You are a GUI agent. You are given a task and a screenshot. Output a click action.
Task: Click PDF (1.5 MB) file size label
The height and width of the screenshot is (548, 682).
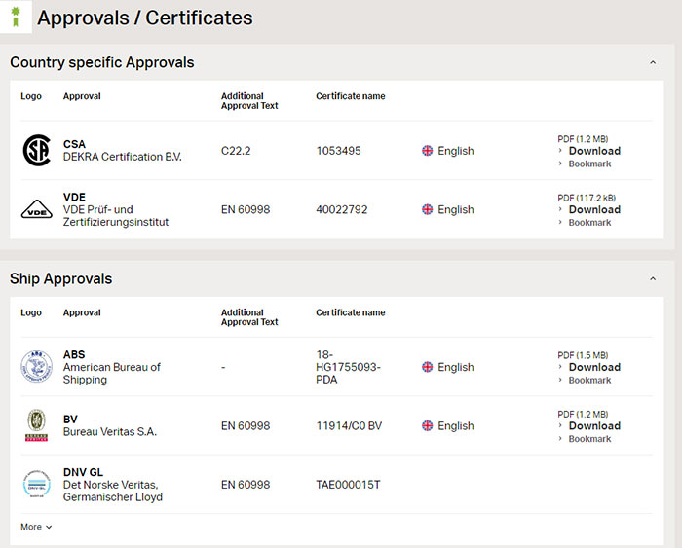583,355
